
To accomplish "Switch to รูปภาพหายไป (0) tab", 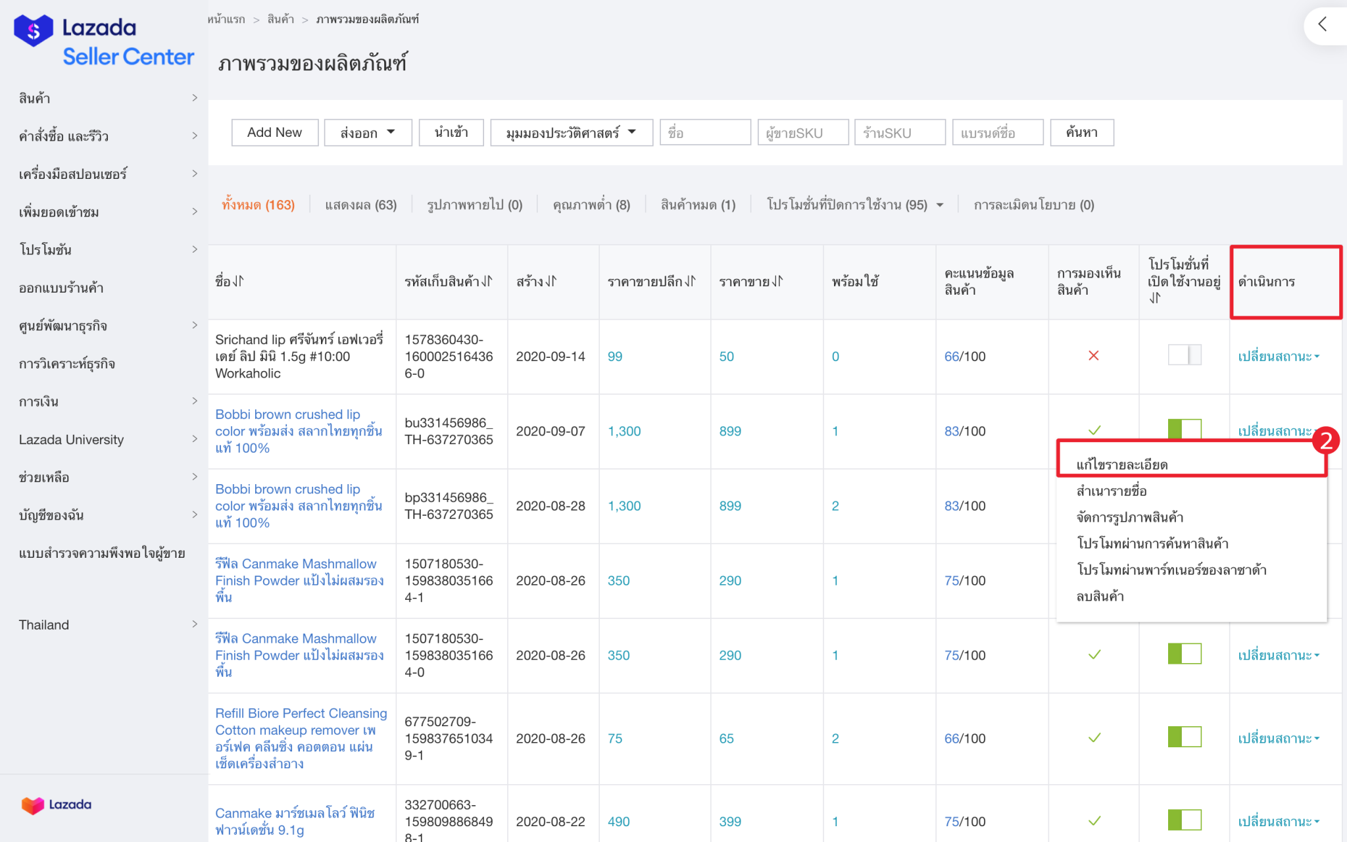I will [x=474, y=205].
